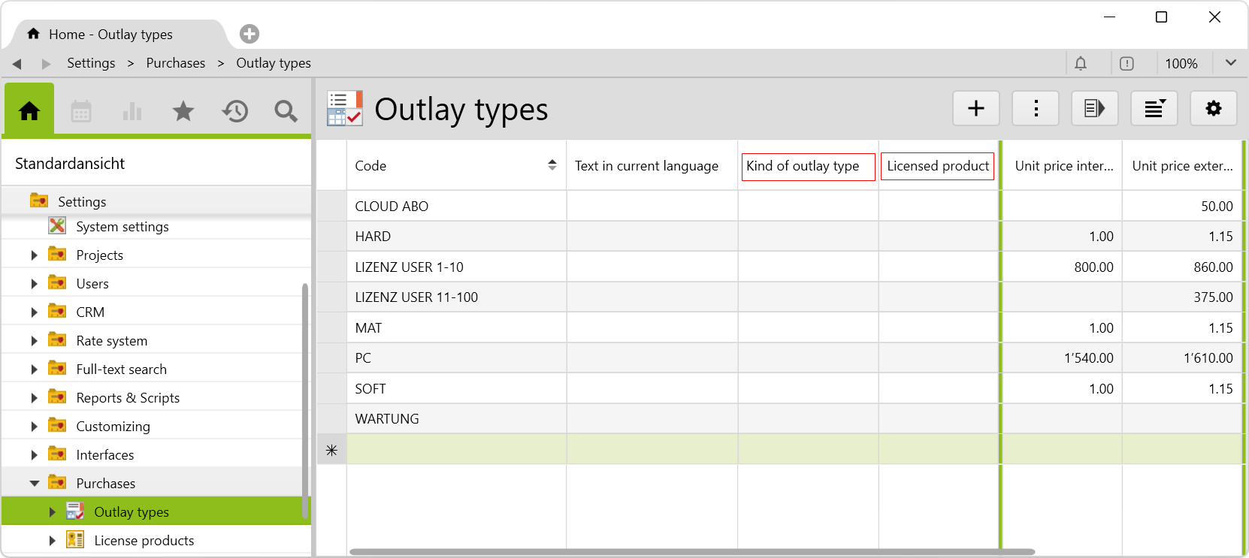This screenshot has width=1249, height=558.
Task: Collapse the Purchases folder
Action: tap(34, 484)
